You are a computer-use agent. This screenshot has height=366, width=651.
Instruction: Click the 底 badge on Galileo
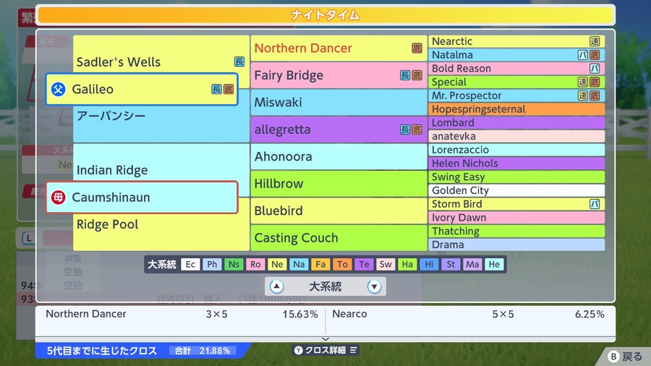tap(229, 89)
